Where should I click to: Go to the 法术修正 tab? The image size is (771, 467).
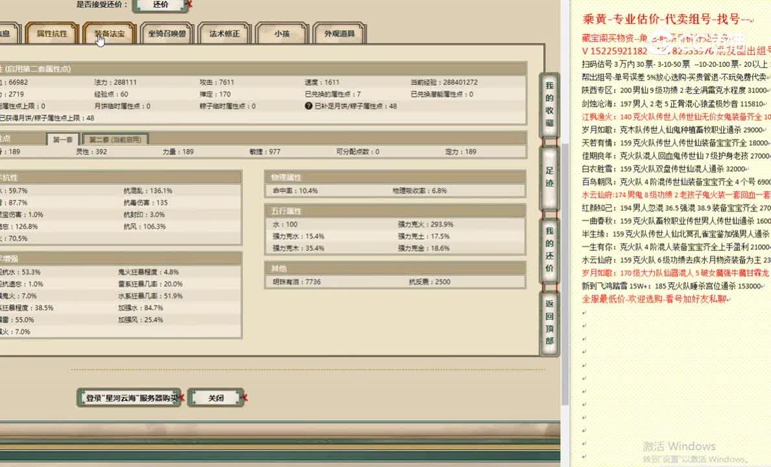pos(224,34)
